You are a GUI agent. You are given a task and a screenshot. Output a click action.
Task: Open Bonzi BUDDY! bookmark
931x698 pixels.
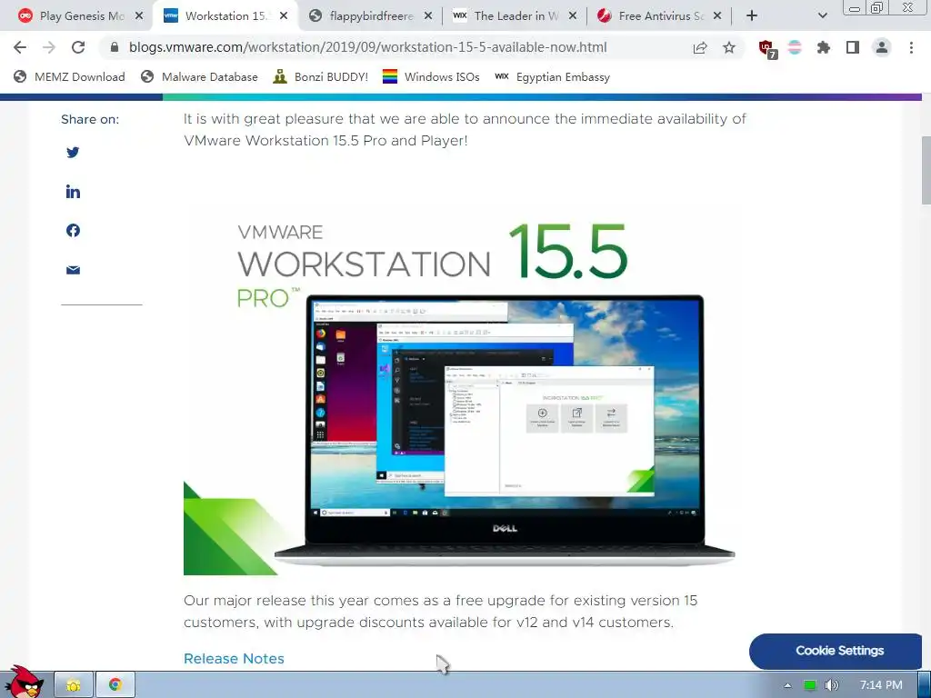[x=321, y=76]
